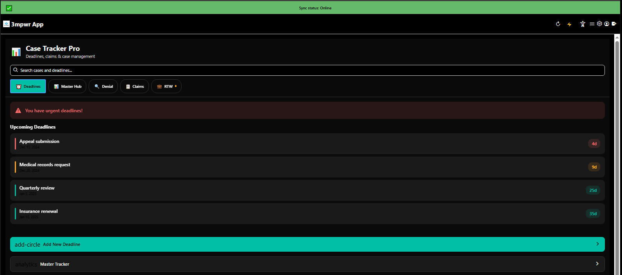Click the 3mpwr App logo icon
This screenshot has width=622, height=275.
[x=6, y=24]
